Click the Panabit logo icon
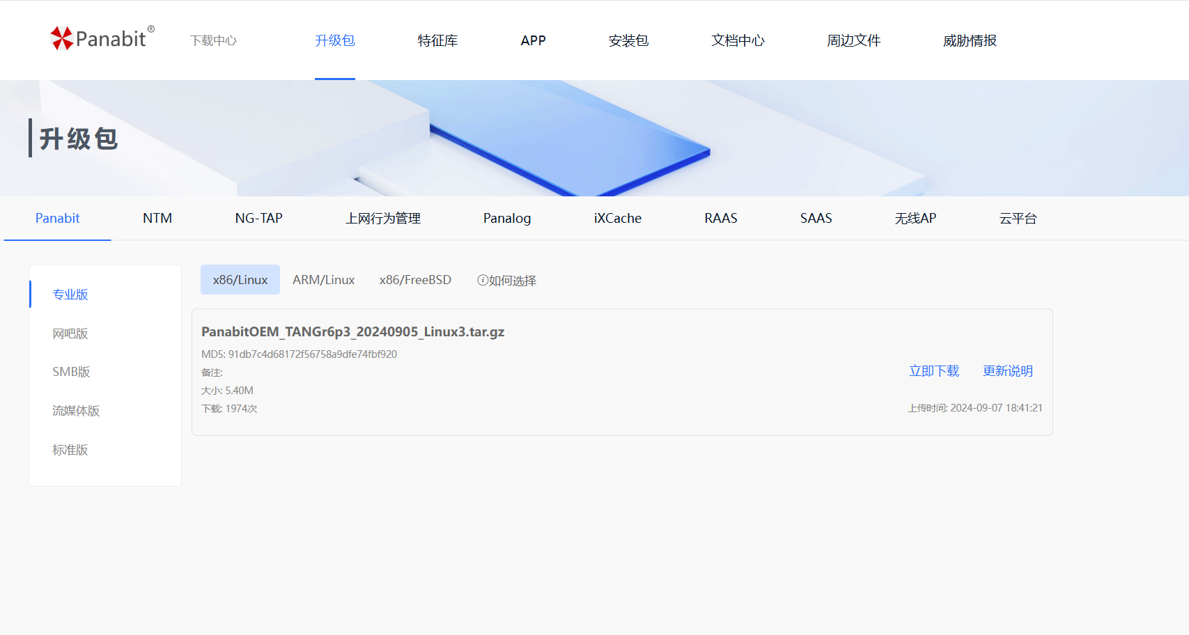 pos(63,38)
